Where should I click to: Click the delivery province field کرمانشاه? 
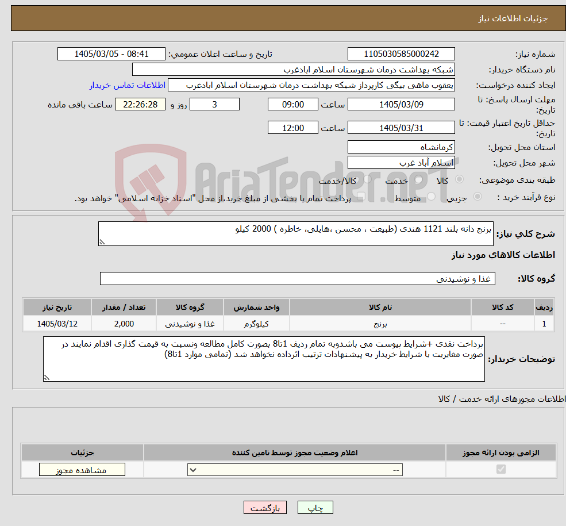401,147
